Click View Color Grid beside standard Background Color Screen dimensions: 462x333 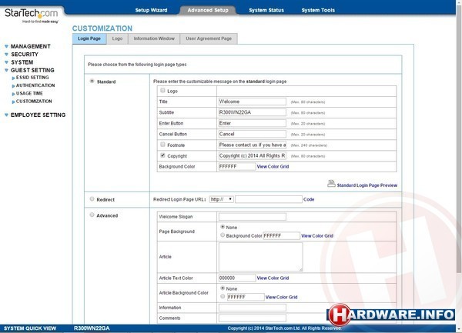tap(273, 166)
